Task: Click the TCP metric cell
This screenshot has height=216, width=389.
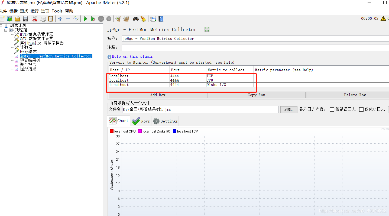Action: (x=230, y=76)
